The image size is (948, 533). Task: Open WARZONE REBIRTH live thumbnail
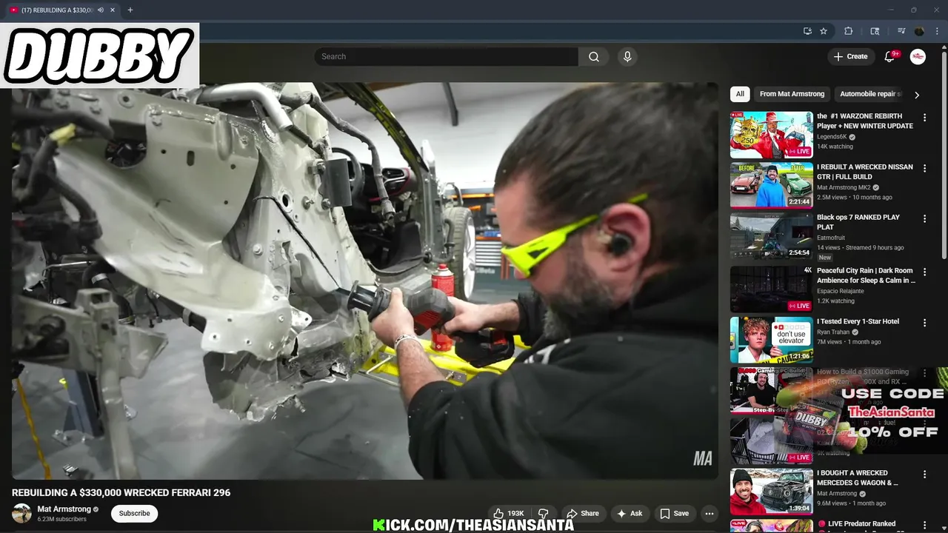(771, 135)
